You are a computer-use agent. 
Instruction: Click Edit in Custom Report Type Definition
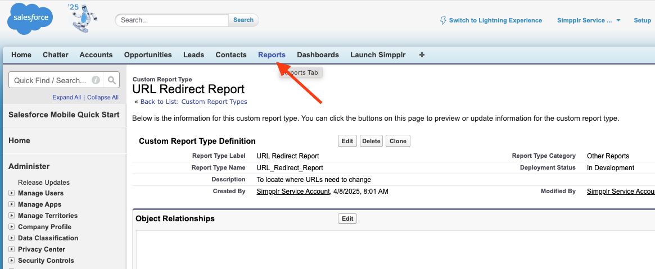pos(347,142)
